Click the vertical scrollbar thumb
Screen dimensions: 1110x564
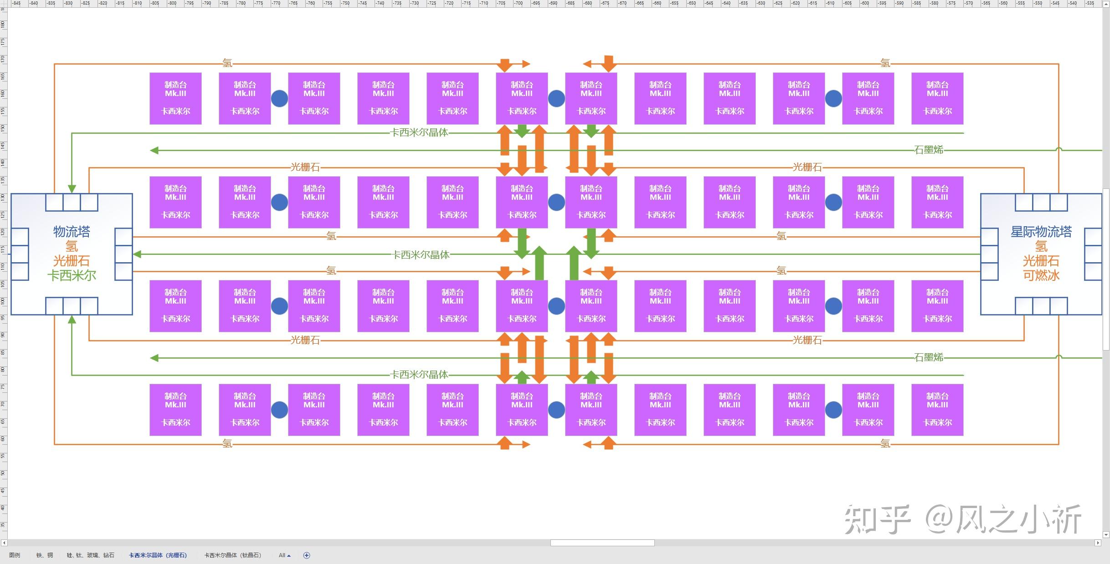point(1106,269)
